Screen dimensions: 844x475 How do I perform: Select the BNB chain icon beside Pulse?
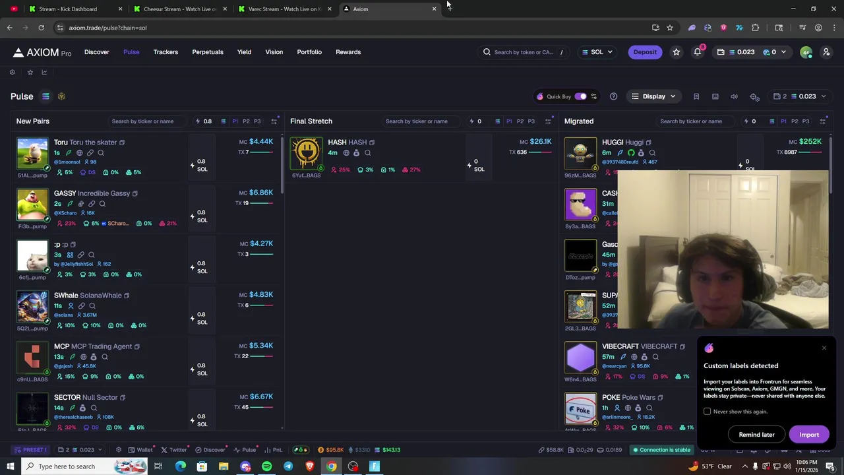click(61, 96)
